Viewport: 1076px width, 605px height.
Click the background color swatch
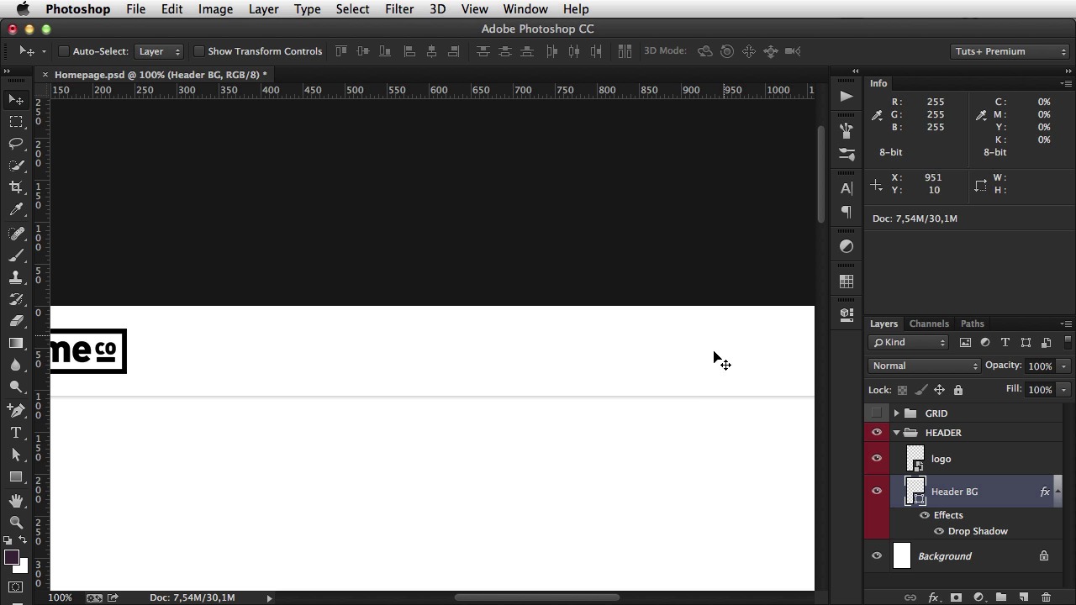tap(23, 567)
